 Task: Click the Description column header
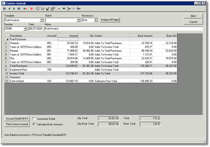[x=28, y=36]
